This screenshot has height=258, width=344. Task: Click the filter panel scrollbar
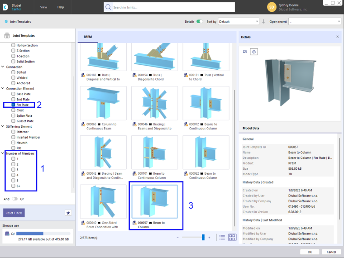click(x=73, y=132)
